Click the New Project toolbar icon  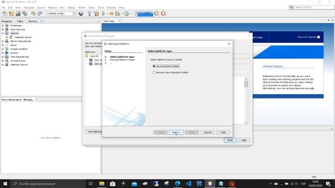tap(12, 14)
